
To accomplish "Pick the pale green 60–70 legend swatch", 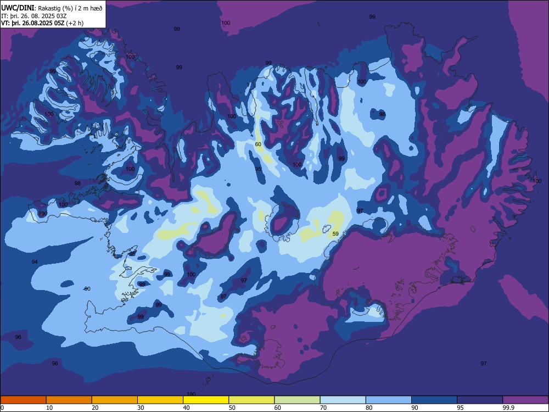I will point(297,400).
